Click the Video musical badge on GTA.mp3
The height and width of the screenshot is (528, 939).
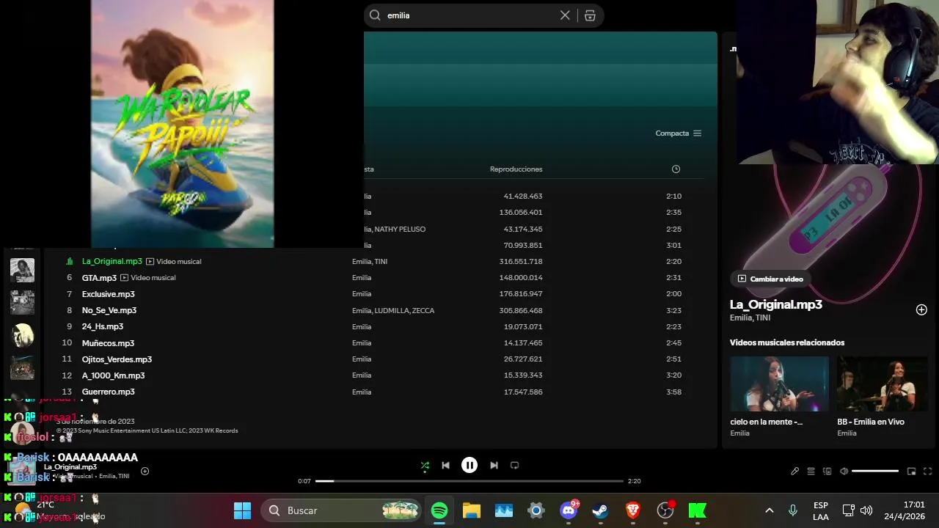pyautogui.click(x=147, y=278)
